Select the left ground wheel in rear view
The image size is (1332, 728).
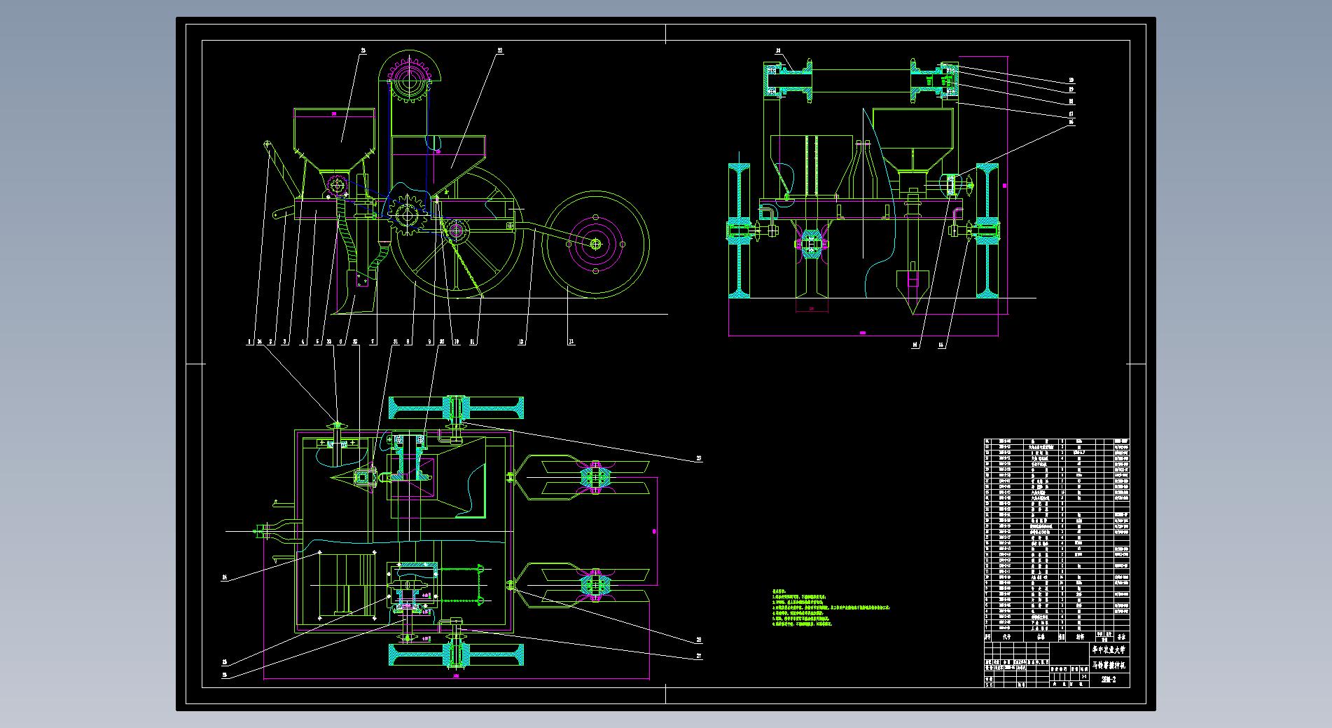pos(740,230)
